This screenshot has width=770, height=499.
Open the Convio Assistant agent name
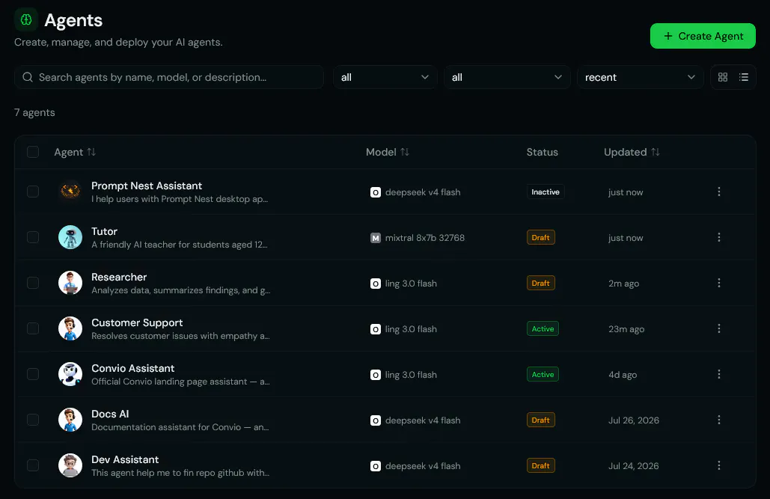[132, 368]
